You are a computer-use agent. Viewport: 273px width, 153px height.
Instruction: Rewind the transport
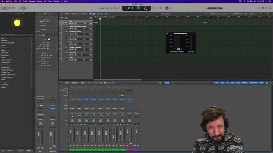point(99,8)
